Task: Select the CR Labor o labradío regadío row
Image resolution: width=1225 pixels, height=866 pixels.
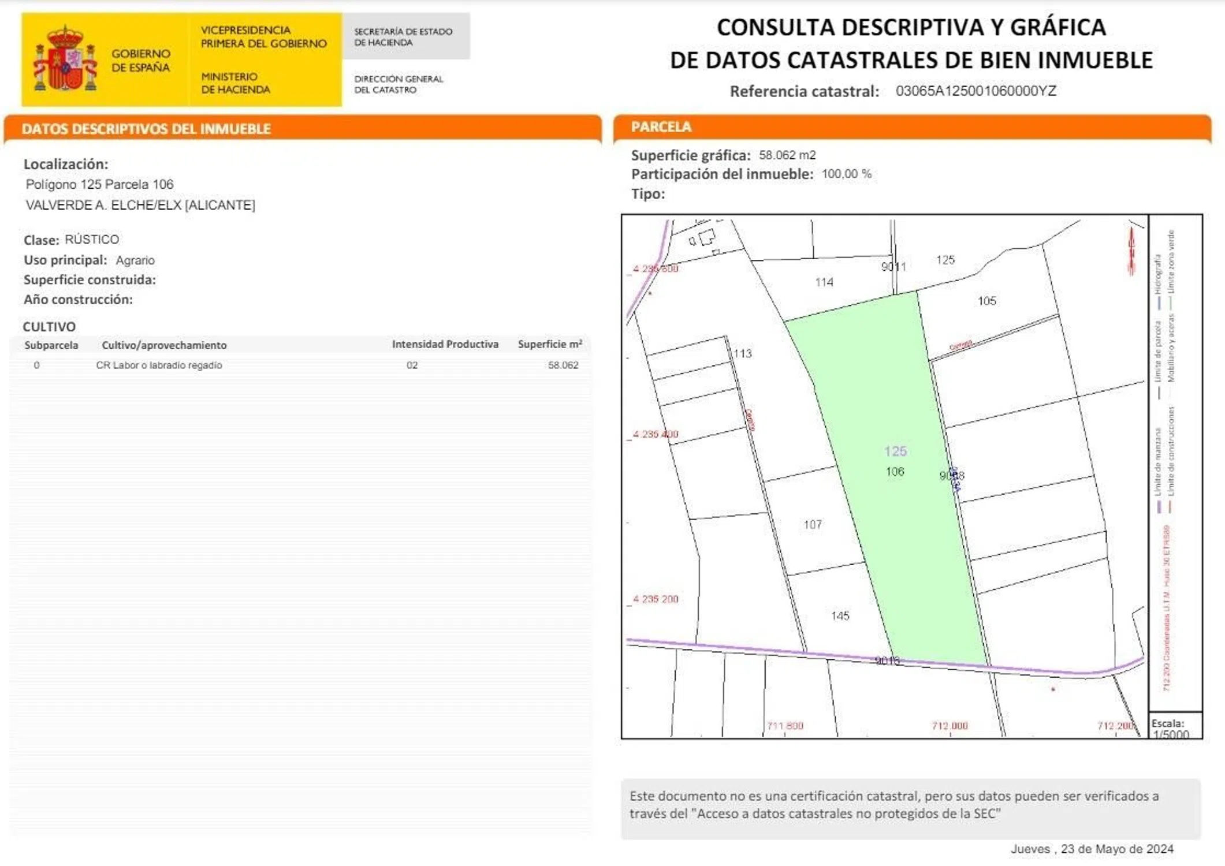Action: 159,365
